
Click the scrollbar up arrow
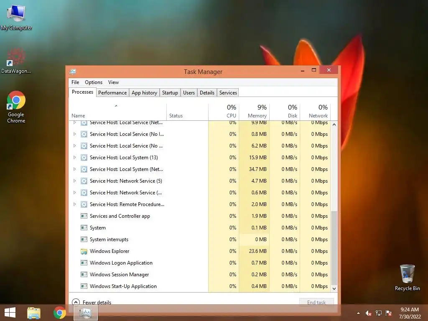[x=334, y=125]
